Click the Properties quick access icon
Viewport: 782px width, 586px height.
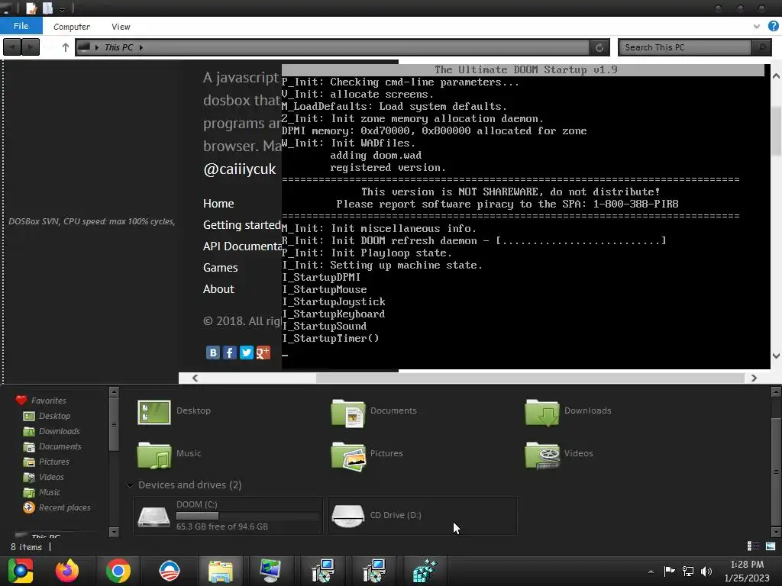(31, 8)
